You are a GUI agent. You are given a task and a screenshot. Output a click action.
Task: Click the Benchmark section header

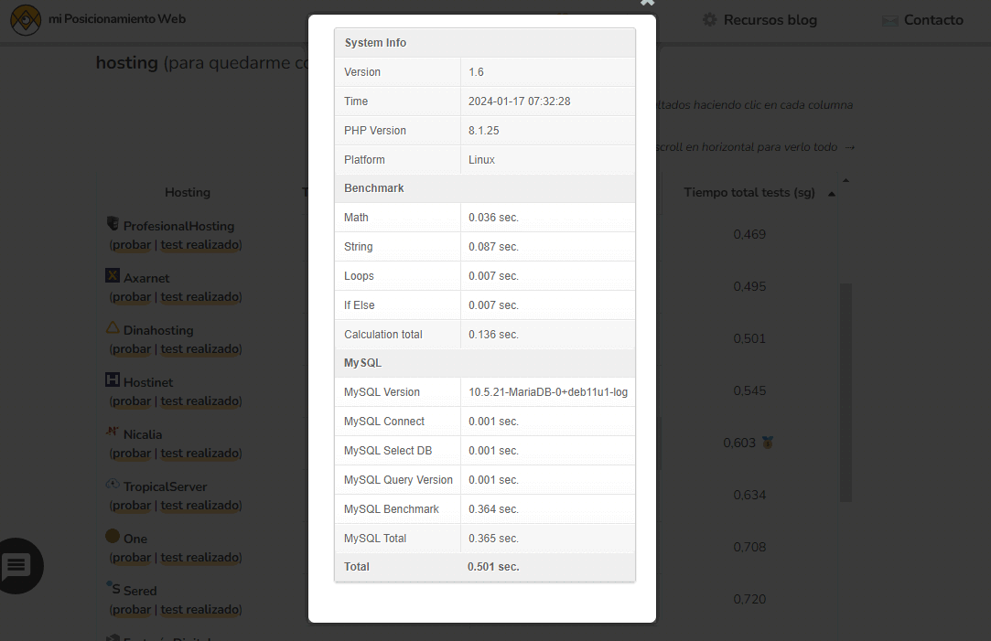[x=485, y=188]
